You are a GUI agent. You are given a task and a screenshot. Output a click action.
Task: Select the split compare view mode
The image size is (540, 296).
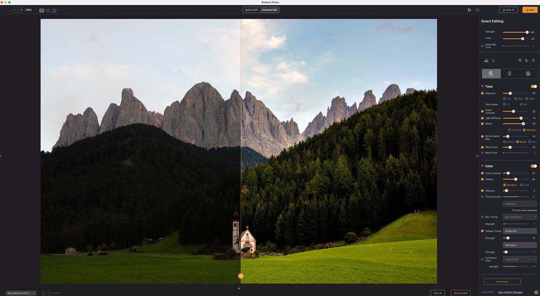point(54,10)
